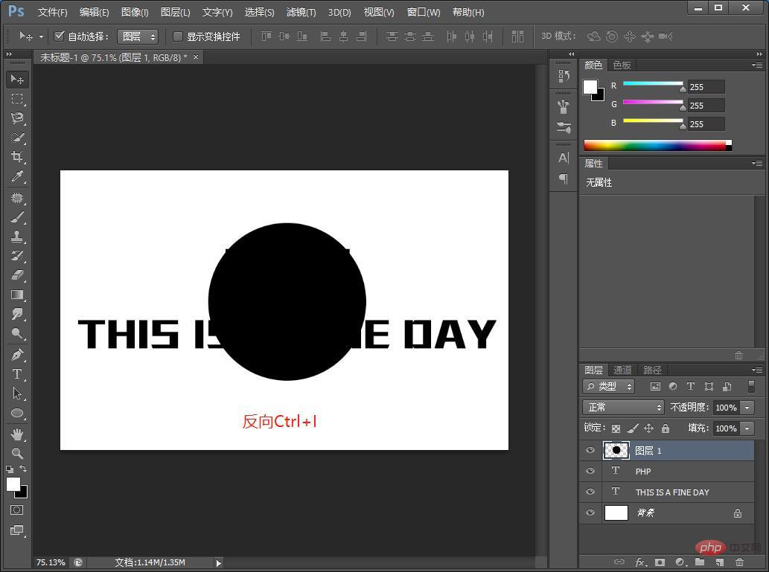This screenshot has height=572, width=769.
Task: Select the Move tool in the toolbox
Action: click(17, 79)
